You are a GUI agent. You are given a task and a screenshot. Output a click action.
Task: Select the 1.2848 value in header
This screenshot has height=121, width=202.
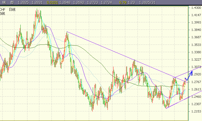click(x=65, y=3)
